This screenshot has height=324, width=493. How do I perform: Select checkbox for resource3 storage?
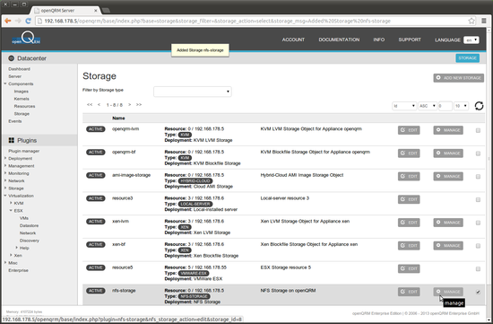pos(478,199)
